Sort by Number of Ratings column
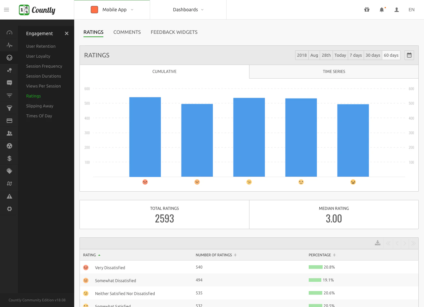The height and width of the screenshot is (307, 424). tap(216, 255)
